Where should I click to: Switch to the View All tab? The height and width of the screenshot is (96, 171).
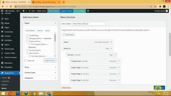(40, 31)
